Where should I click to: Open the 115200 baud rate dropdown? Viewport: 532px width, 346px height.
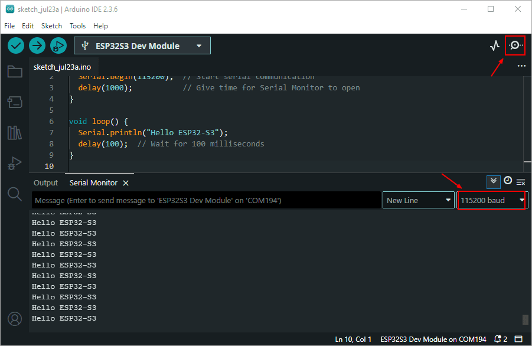(x=492, y=200)
